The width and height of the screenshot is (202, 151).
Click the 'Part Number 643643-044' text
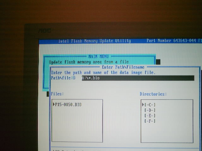tap(171, 41)
